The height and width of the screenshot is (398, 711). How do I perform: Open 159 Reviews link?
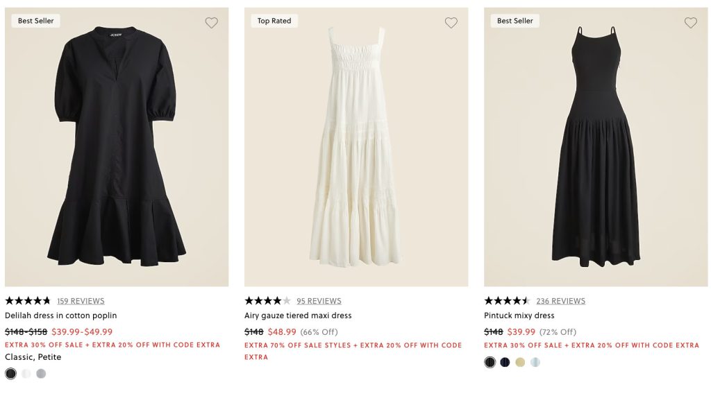pos(81,301)
